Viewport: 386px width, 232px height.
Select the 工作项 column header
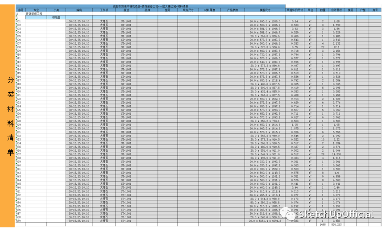click(x=104, y=9)
